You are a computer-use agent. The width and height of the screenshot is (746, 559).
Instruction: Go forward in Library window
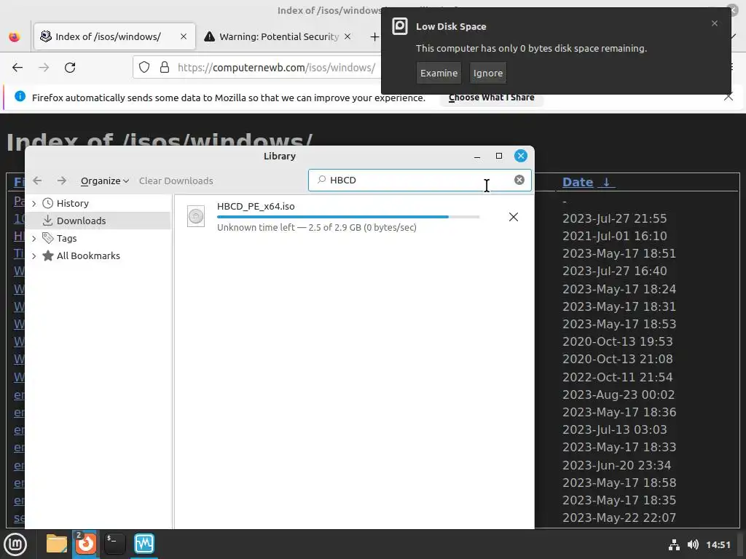61,181
